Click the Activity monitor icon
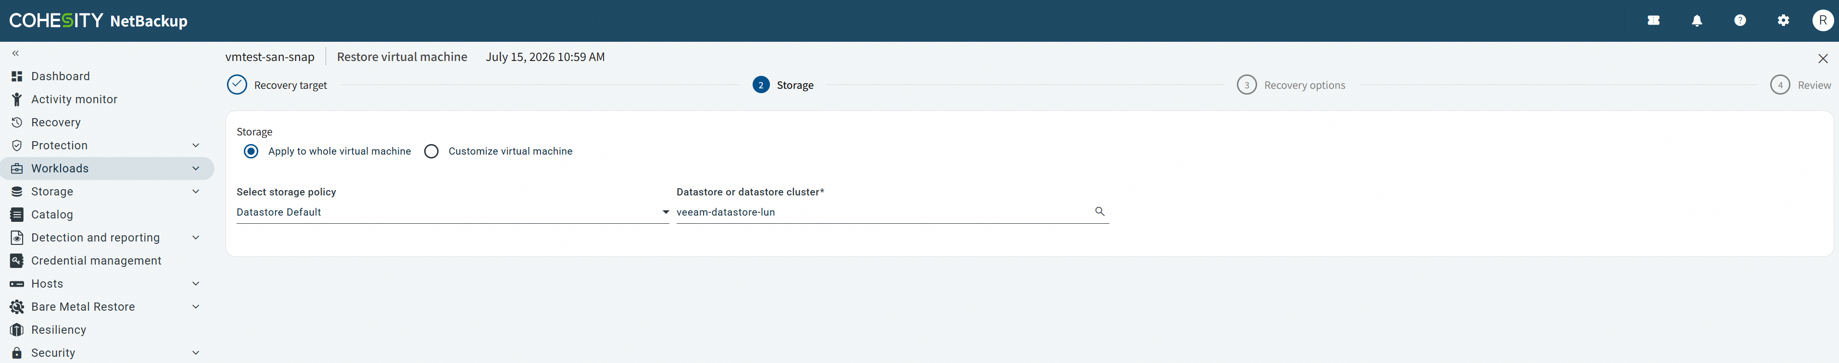This screenshot has height=363, width=1839. (x=17, y=99)
